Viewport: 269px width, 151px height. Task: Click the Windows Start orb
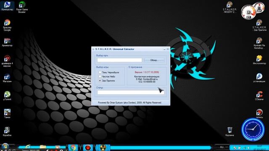pos(5,147)
